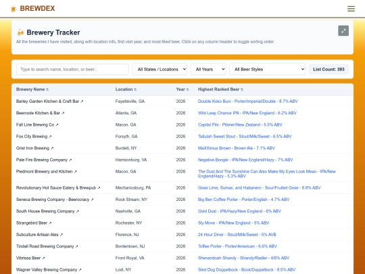Sort by Year column arrows
365x274 pixels.
click(x=187, y=89)
